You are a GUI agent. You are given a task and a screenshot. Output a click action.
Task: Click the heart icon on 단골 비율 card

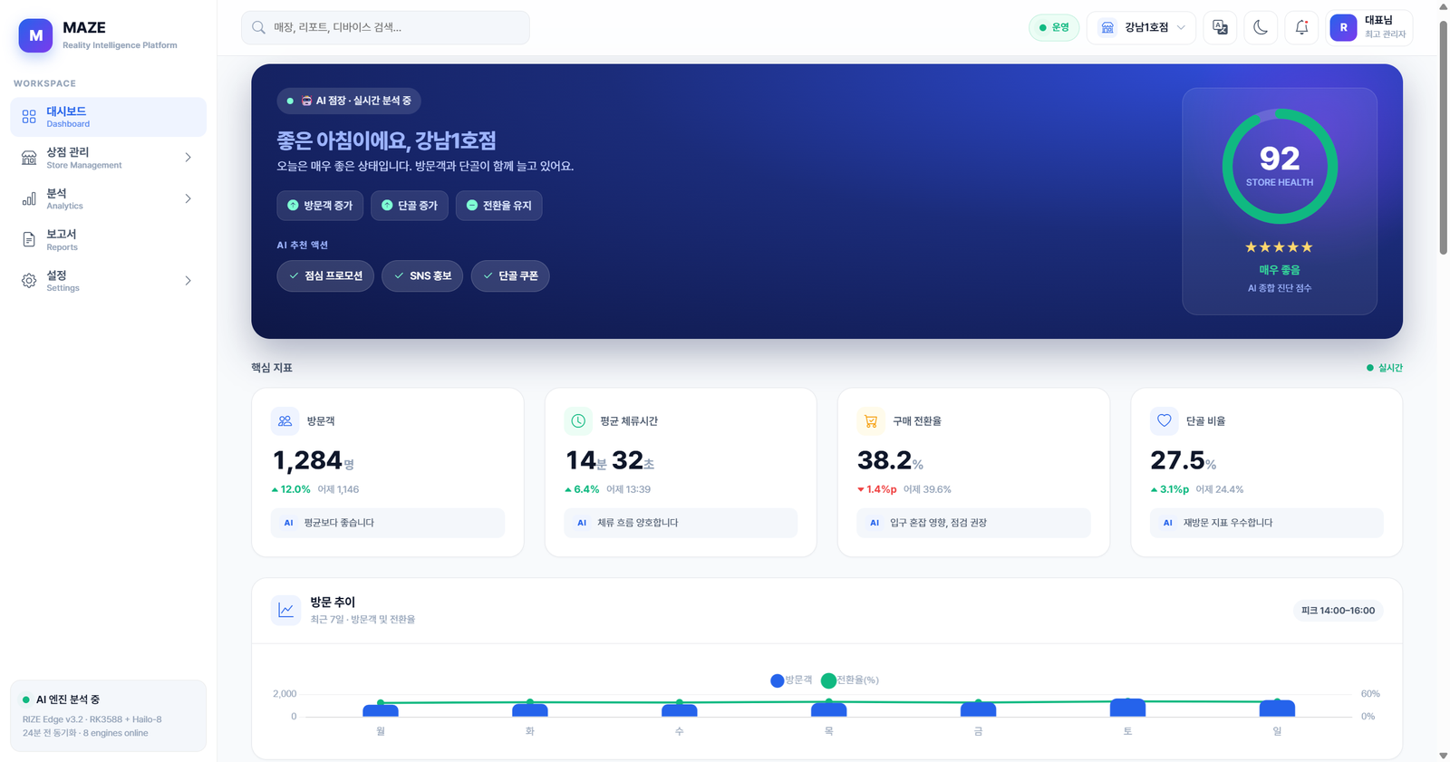[1165, 420]
